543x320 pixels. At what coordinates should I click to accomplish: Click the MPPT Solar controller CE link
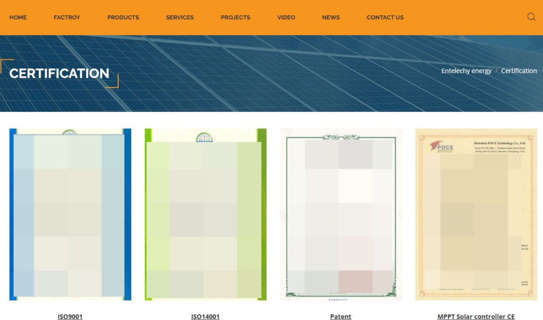476,316
